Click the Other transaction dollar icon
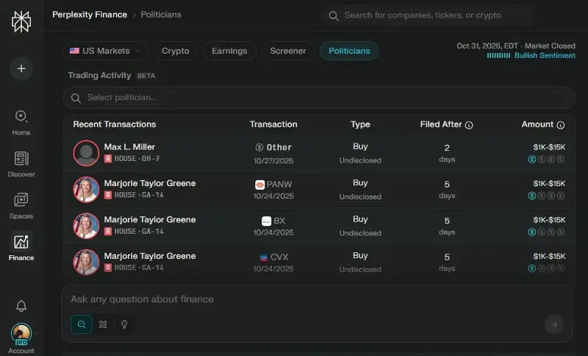The height and width of the screenshot is (356, 588). click(259, 147)
